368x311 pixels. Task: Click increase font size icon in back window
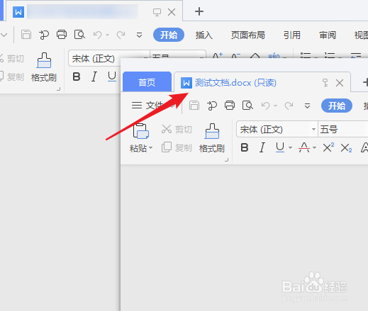[x=217, y=56]
